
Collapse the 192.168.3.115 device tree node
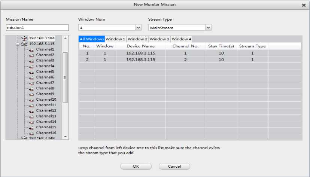pyautogui.click(x=17, y=44)
